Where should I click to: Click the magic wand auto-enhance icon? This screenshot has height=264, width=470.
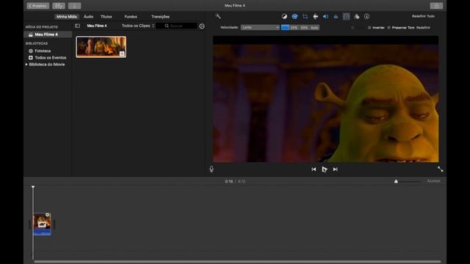218,16
